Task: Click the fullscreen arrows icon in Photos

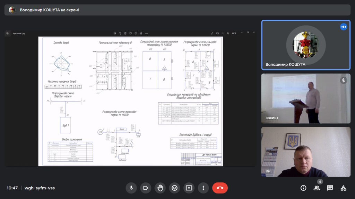Action: click(212, 34)
